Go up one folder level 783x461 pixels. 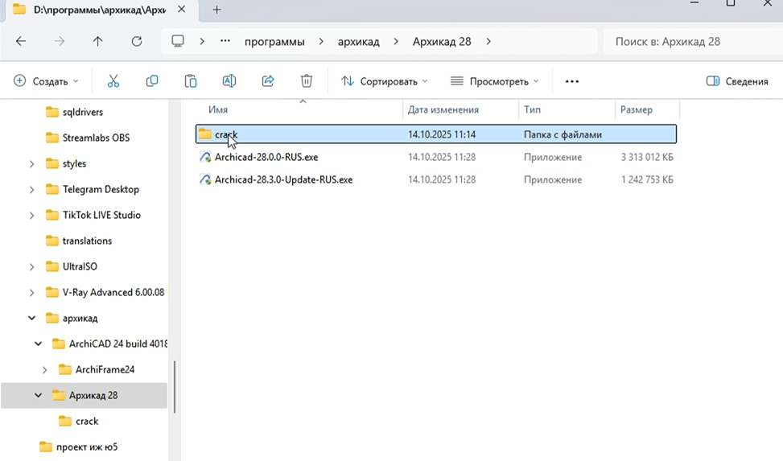pyautogui.click(x=98, y=42)
